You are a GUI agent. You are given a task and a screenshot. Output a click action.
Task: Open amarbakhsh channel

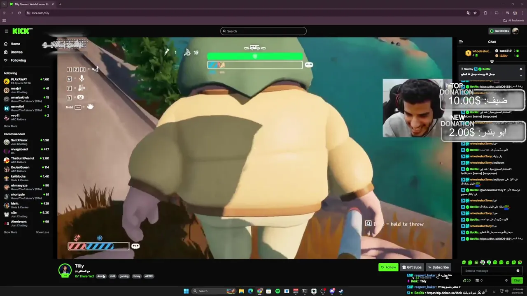pos(26,99)
